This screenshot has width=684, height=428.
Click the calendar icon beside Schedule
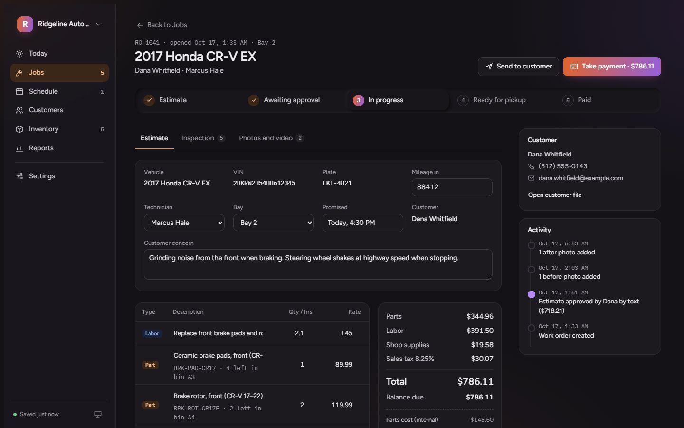(19, 91)
